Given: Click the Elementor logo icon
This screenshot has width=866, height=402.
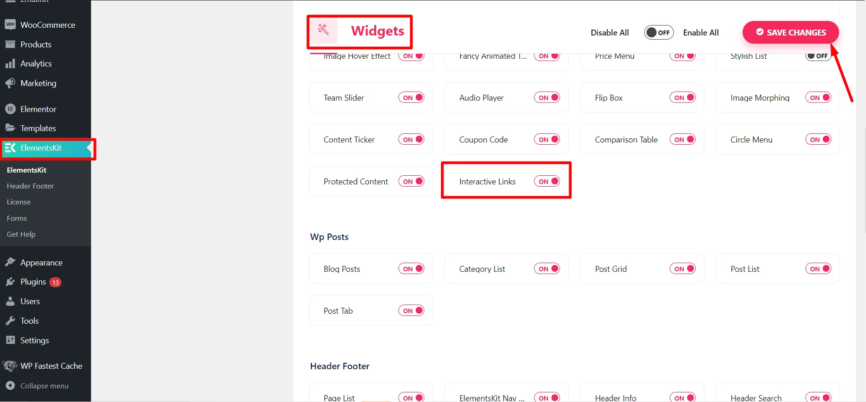Looking at the screenshot, I should pos(10,109).
